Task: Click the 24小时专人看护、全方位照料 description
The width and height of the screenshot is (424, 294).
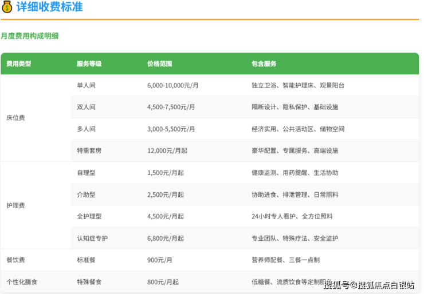Action: pyautogui.click(x=292, y=217)
